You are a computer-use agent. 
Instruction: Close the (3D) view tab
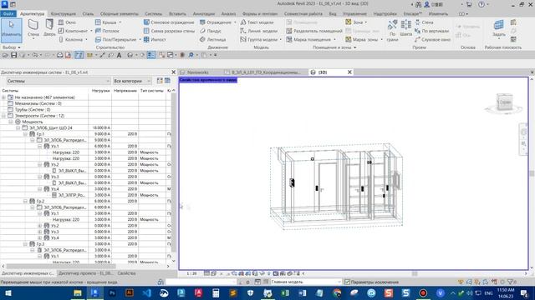[x=349, y=72]
